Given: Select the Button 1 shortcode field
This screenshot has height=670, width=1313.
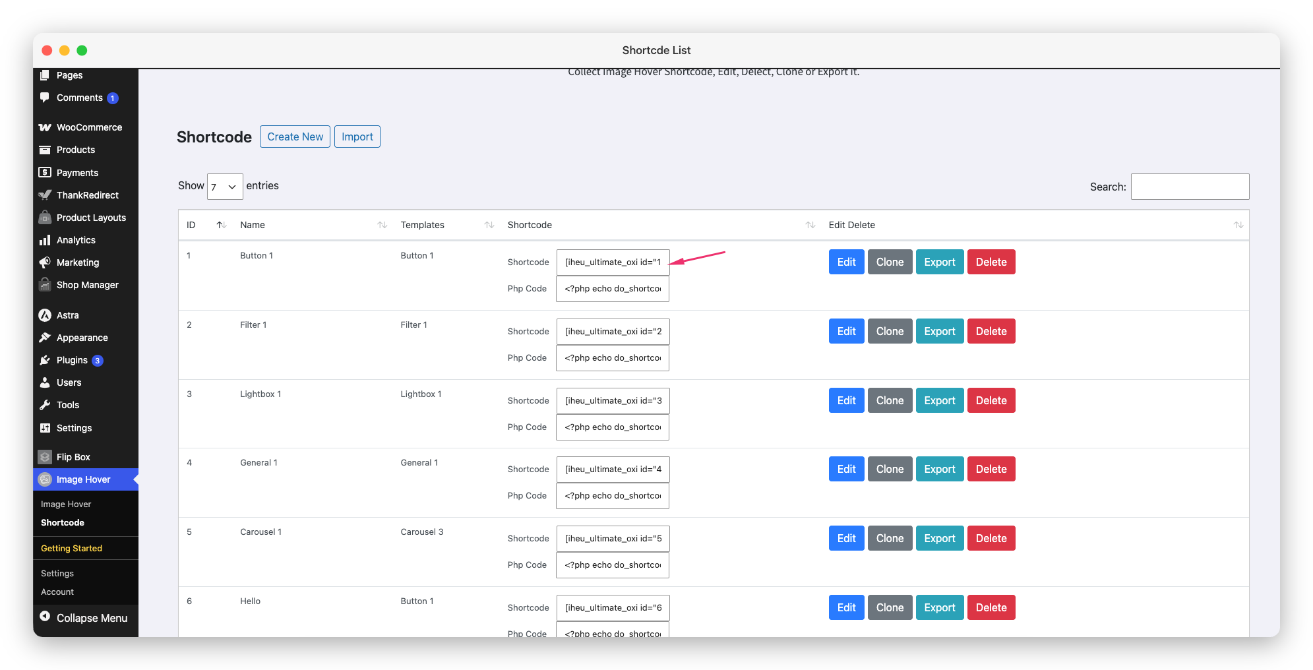Looking at the screenshot, I should click(613, 262).
